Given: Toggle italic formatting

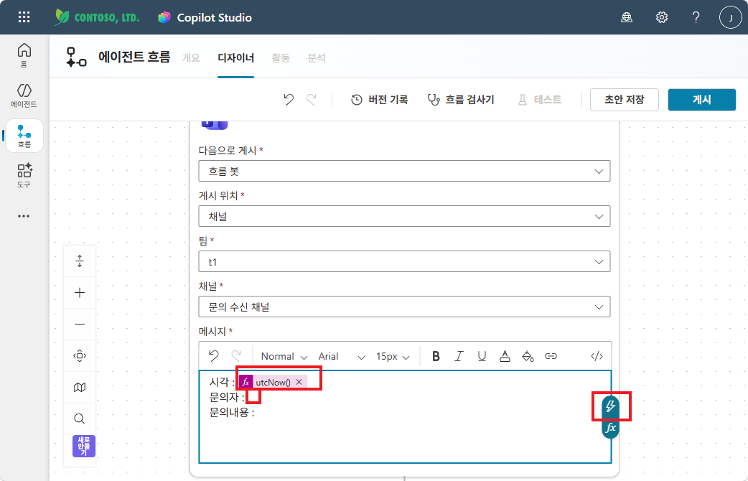Looking at the screenshot, I should coord(459,356).
